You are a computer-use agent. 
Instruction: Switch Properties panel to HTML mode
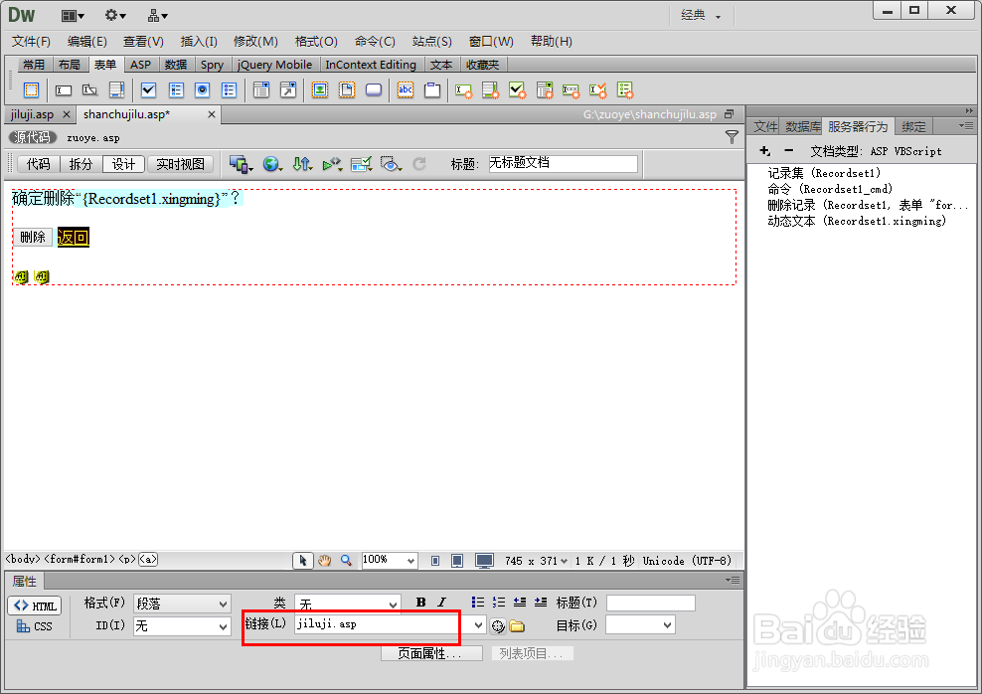35,606
